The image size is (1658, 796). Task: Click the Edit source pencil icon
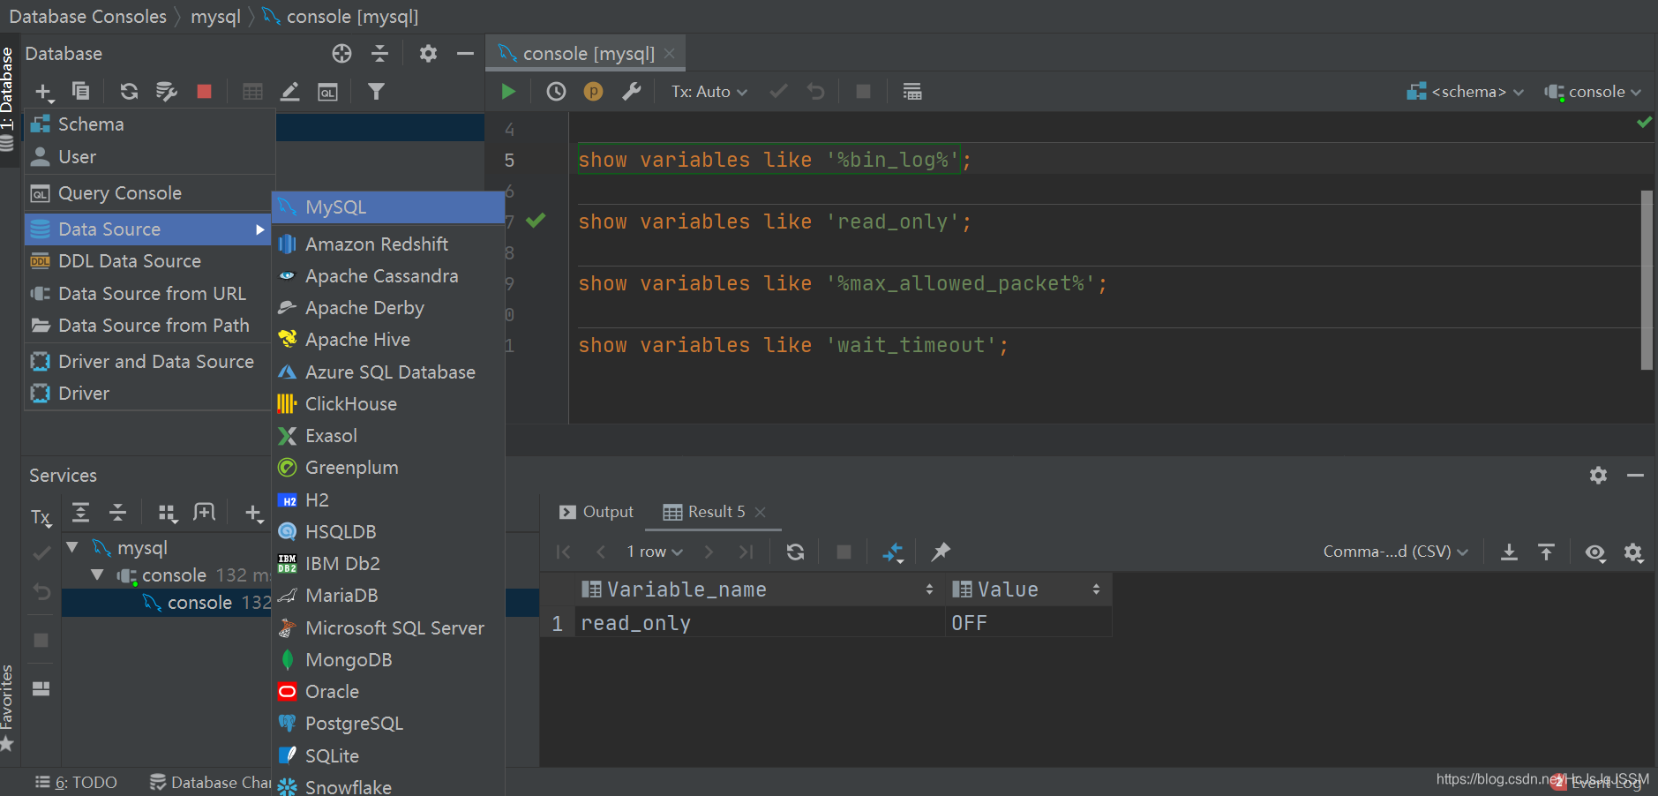pyautogui.click(x=289, y=91)
